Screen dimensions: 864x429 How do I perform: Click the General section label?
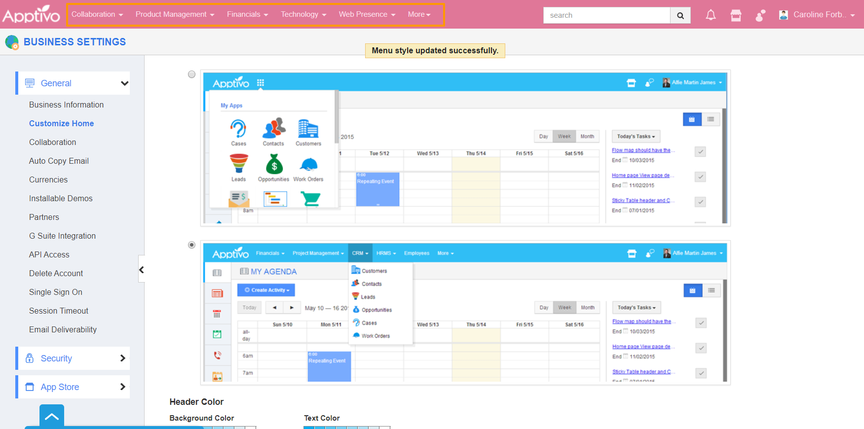[56, 83]
